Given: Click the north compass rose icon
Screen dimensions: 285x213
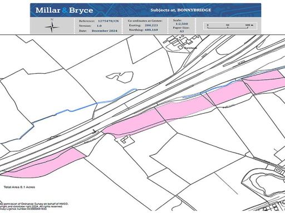Looking at the screenshot, I should tap(52, 26).
